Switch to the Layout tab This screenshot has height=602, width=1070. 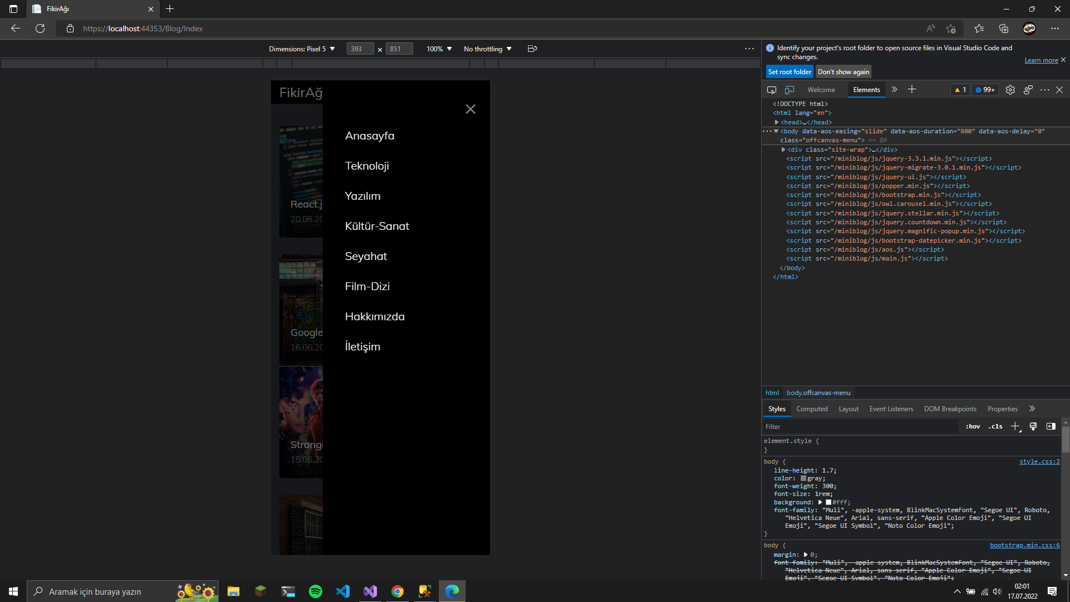tap(849, 409)
